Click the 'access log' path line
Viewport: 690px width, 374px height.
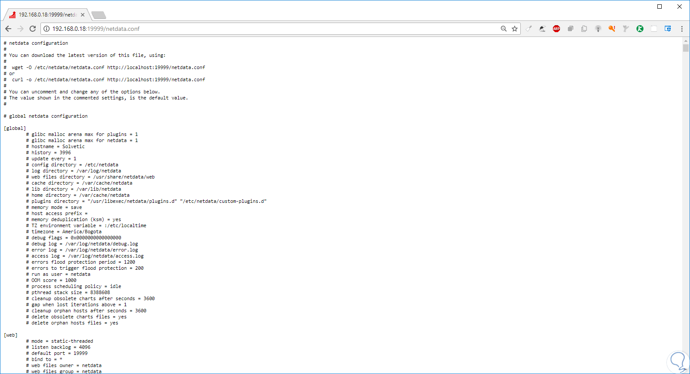pos(85,256)
